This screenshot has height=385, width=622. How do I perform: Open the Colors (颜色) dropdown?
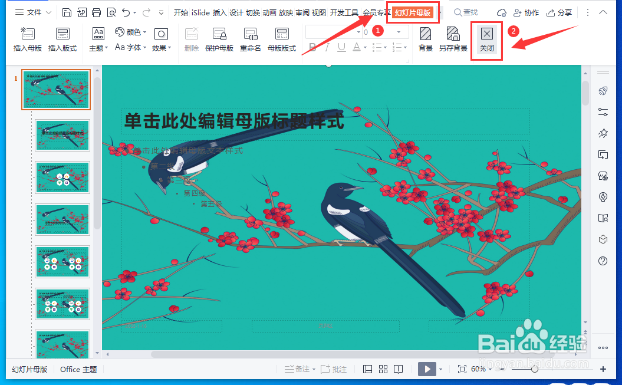tap(130, 32)
